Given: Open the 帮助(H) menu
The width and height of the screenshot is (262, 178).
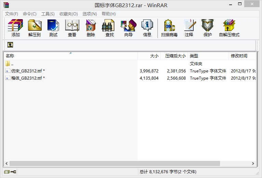Looking at the screenshot, I should (x=109, y=14).
